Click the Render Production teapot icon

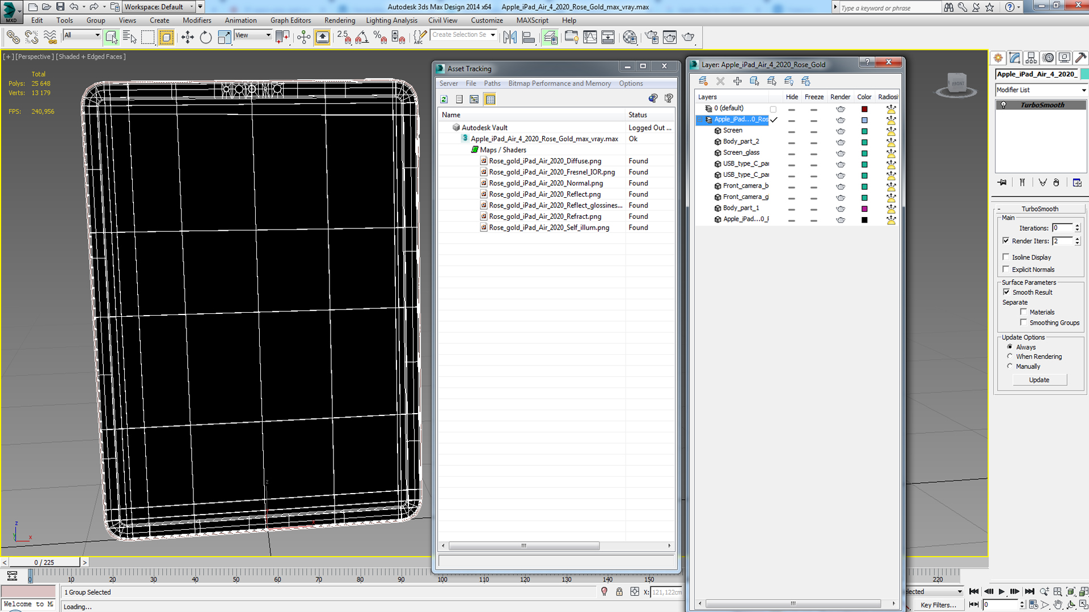[688, 37]
